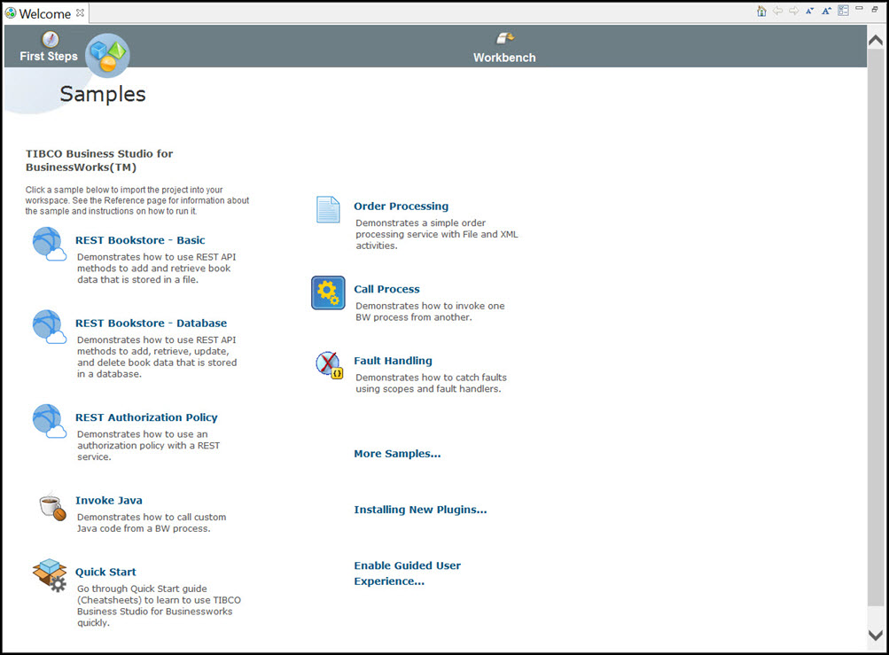Enlarge the font size with bigger A icon
This screenshot has width=889, height=655.
point(827,11)
